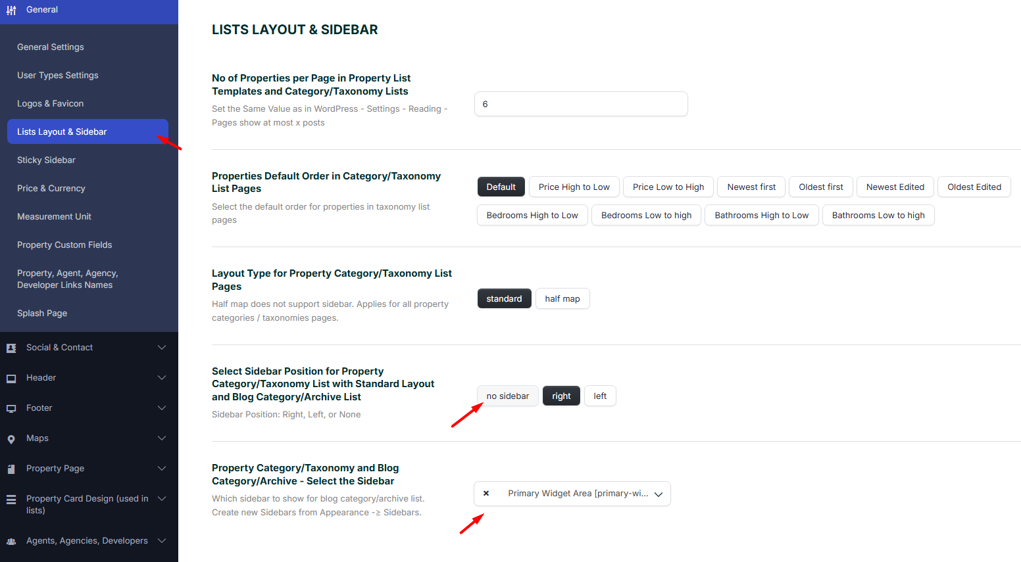Click the Property Page icon
The width and height of the screenshot is (1021, 562).
pos(11,469)
